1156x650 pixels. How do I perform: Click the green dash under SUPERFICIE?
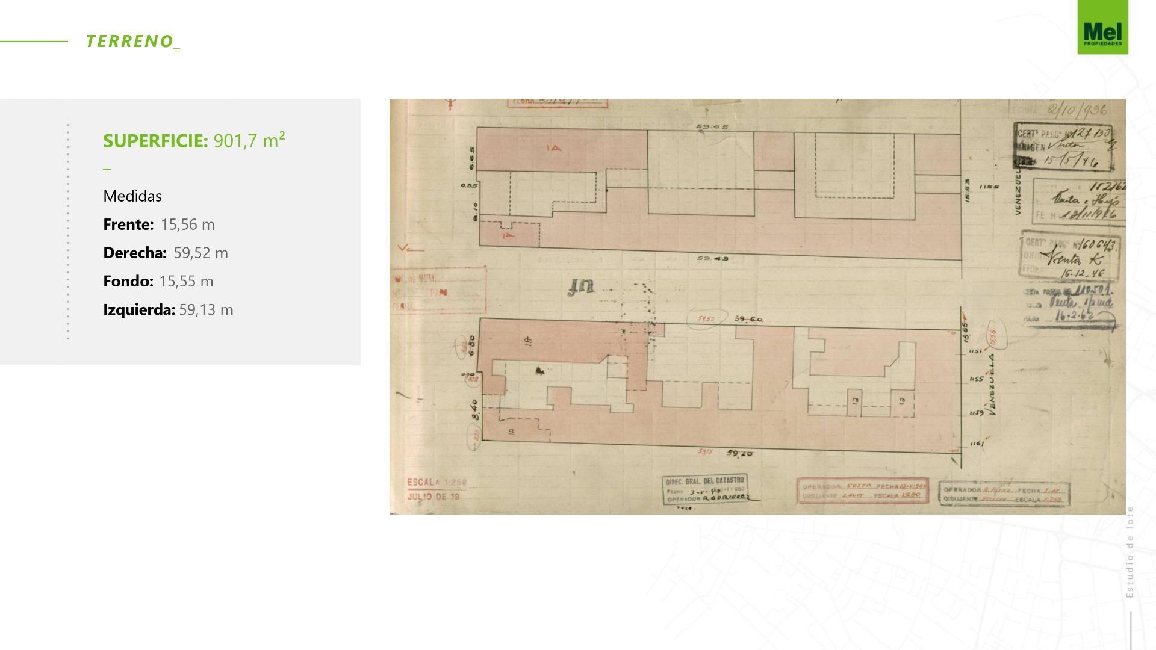(x=107, y=169)
